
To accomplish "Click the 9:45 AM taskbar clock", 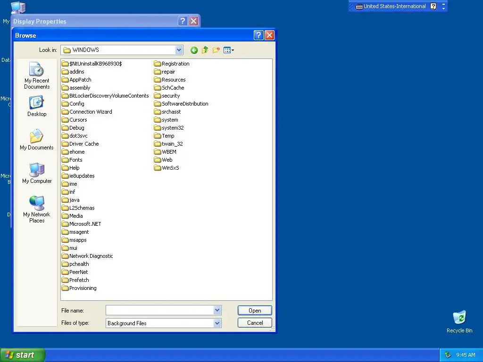I will 466,355.
